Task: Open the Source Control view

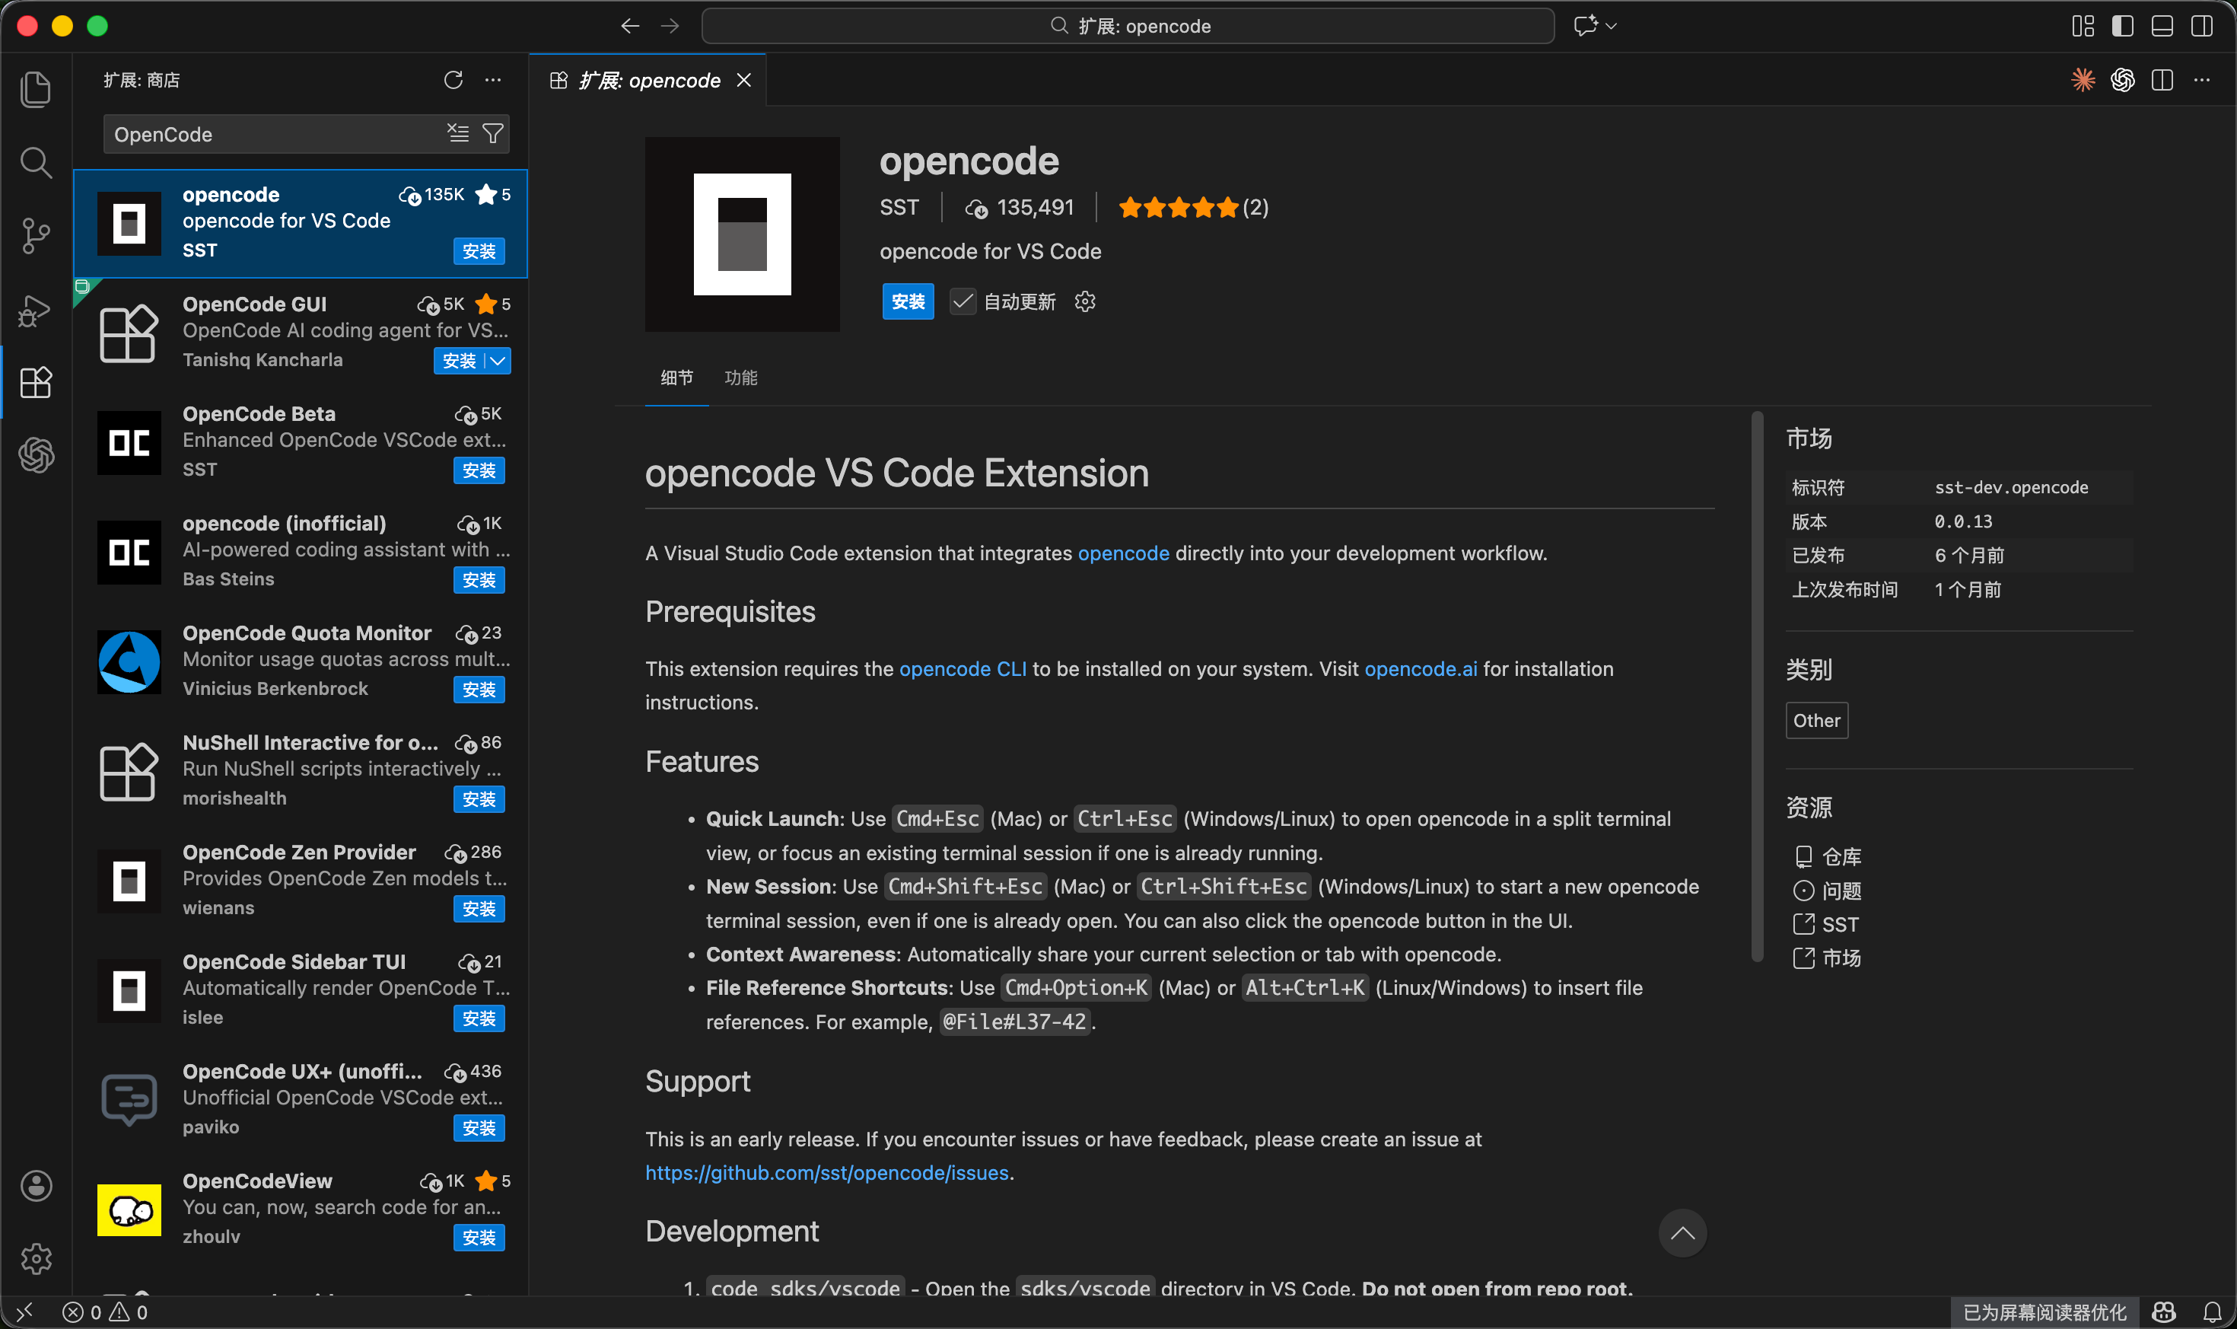Action: tap(36, 237)
